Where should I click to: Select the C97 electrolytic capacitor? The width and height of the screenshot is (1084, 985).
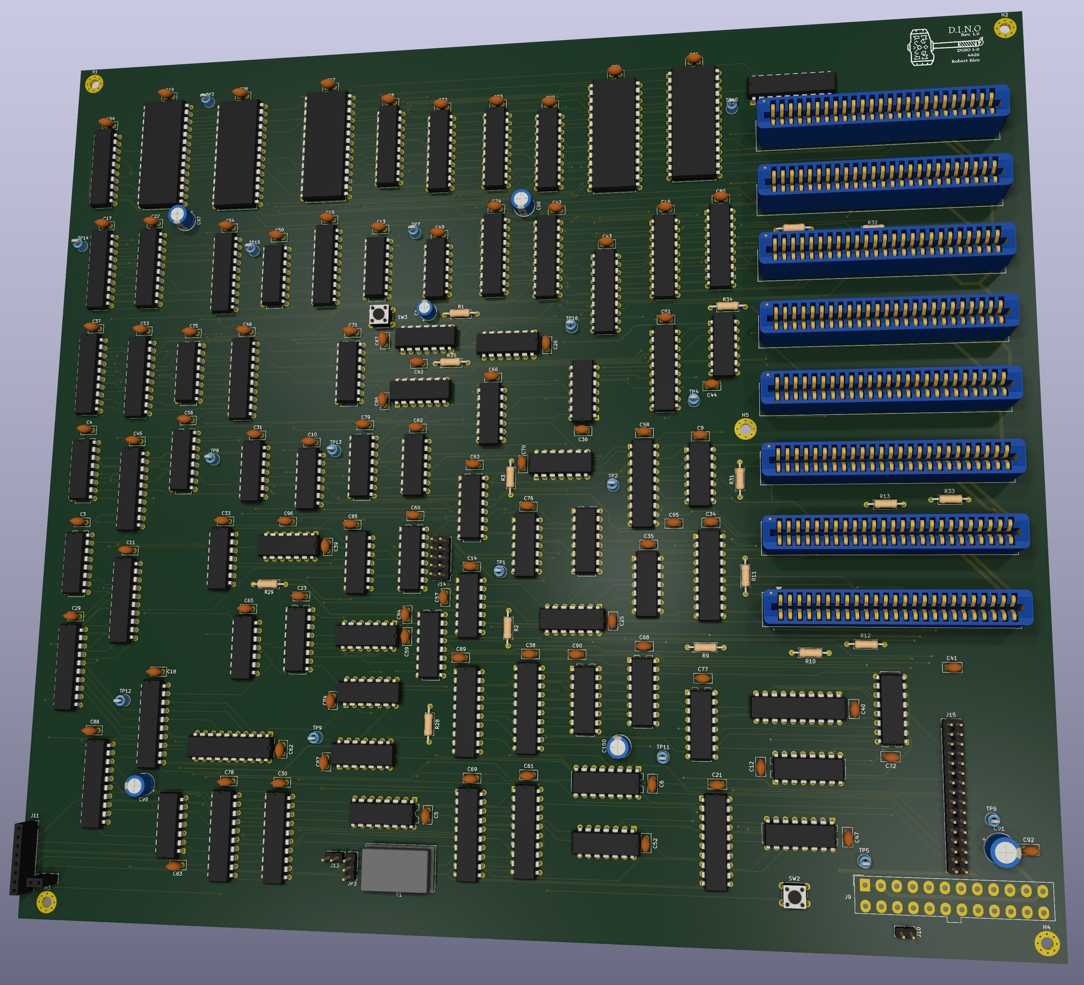pos(181,218)
